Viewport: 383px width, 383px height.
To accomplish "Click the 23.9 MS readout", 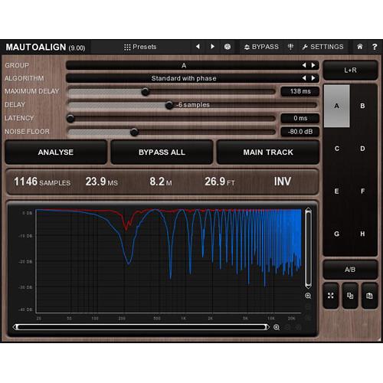I will coord(101,182).
